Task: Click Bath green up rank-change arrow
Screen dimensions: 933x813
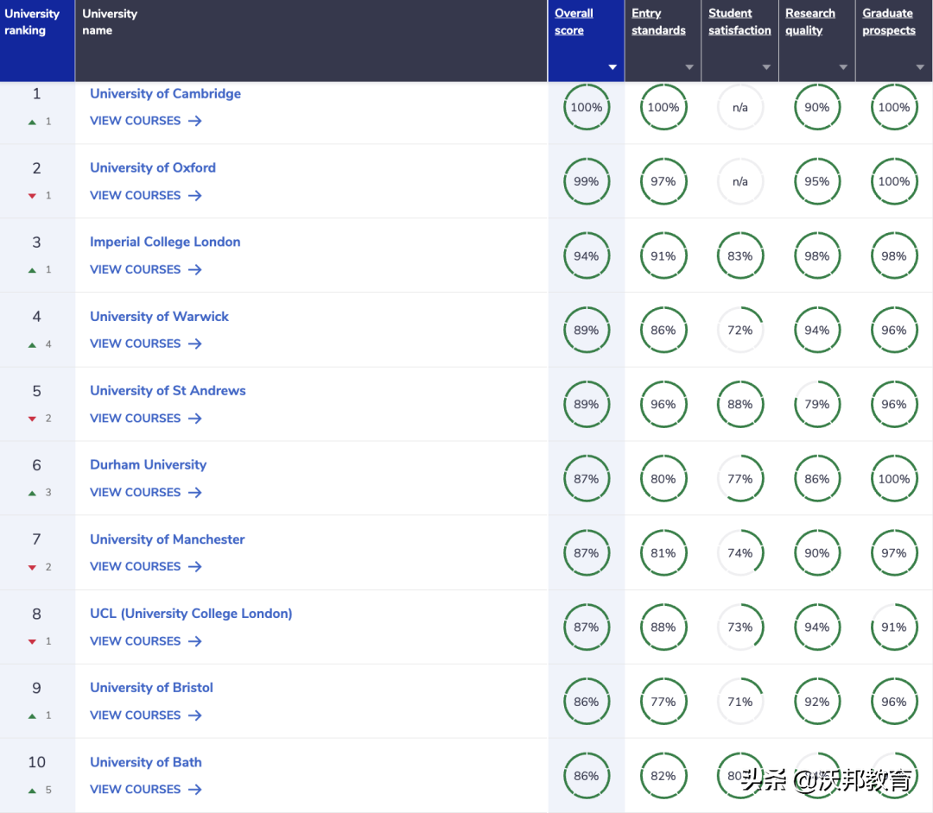Action: pos(32,791)
